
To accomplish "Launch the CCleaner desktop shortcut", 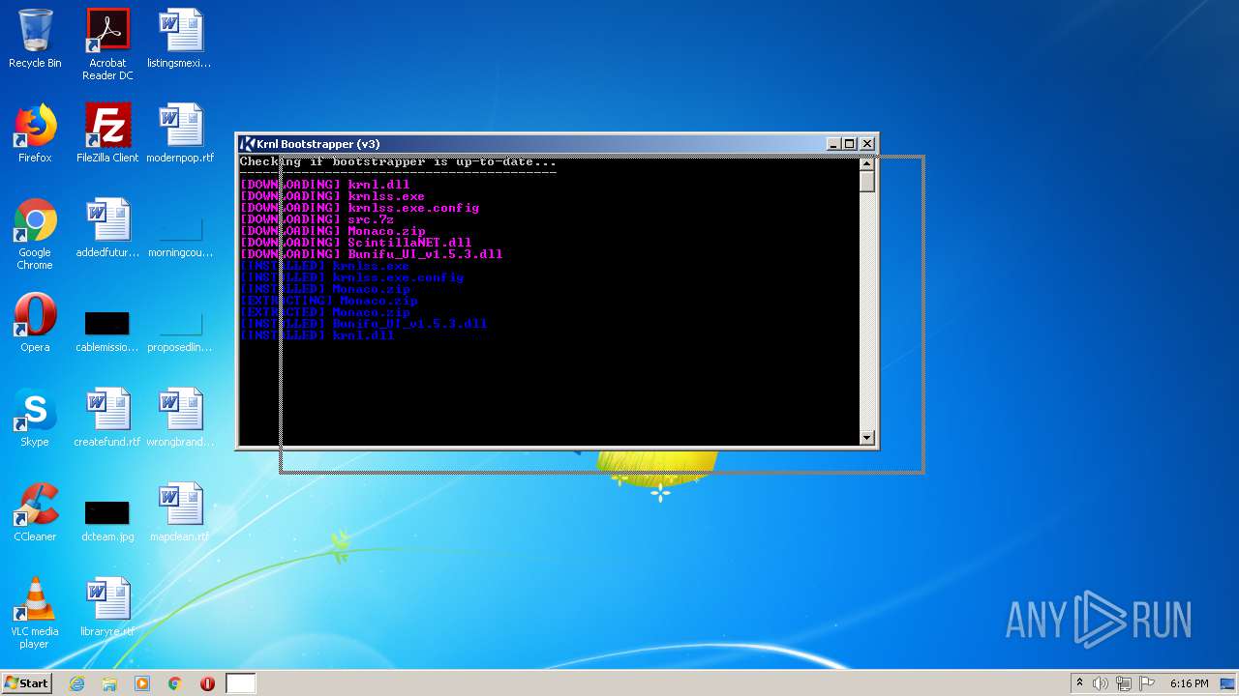I will 35,512.
